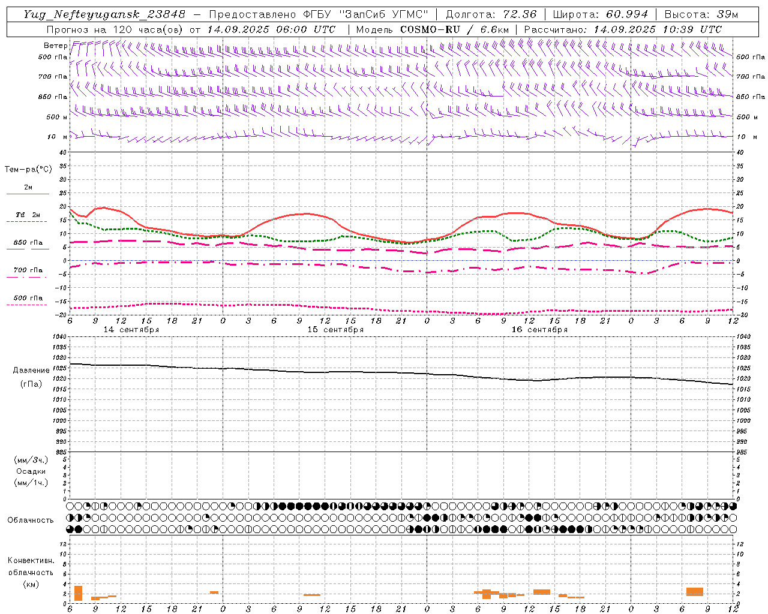Click the 'Прогноз на 120 часа(ов)' text
Viewport: 768px width, 614px height.
click(116, 29)
